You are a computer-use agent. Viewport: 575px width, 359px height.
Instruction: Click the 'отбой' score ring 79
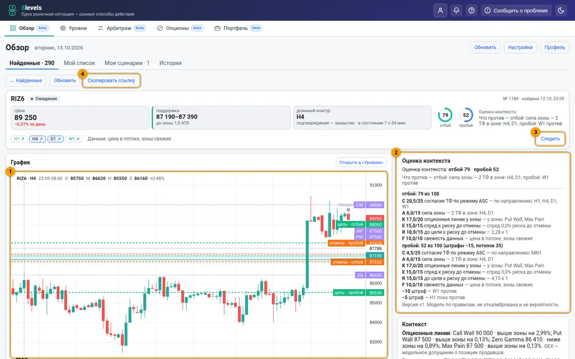445,115
